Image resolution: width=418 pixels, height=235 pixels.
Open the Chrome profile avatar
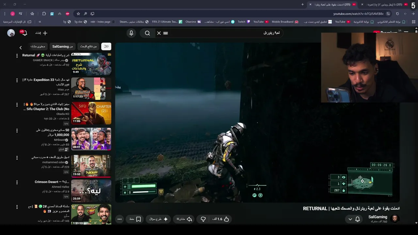[13, 14]
